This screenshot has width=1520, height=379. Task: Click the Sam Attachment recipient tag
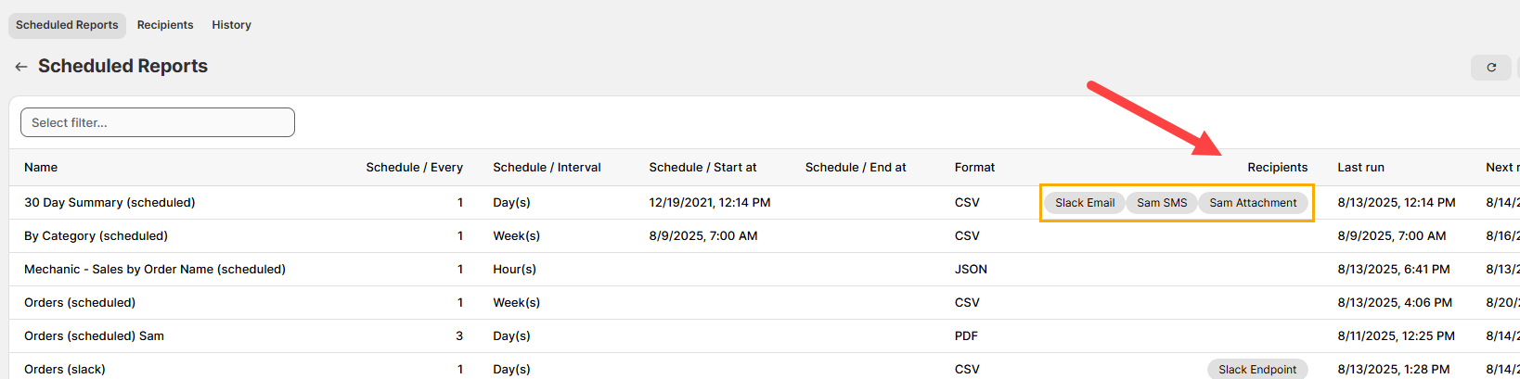click(x=1253, y=203)
